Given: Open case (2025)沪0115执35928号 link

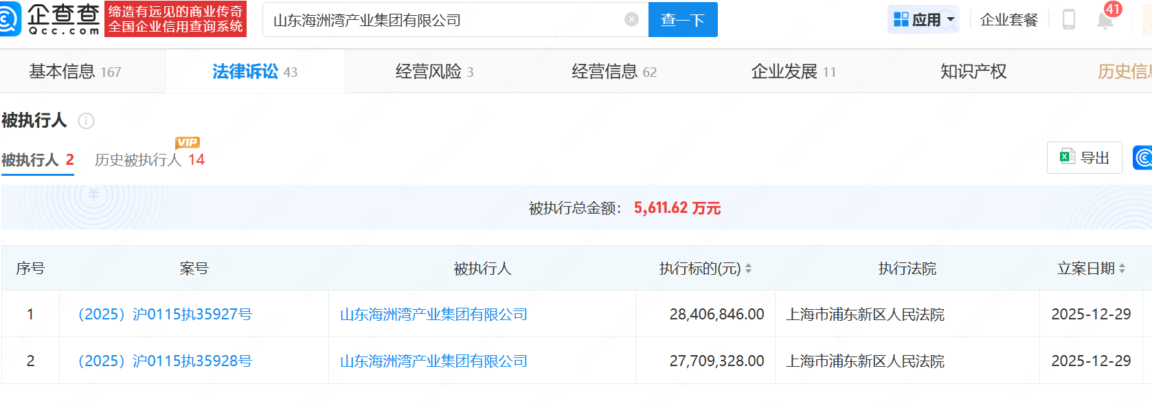Looking at the screenshot, I should point(165,361).
